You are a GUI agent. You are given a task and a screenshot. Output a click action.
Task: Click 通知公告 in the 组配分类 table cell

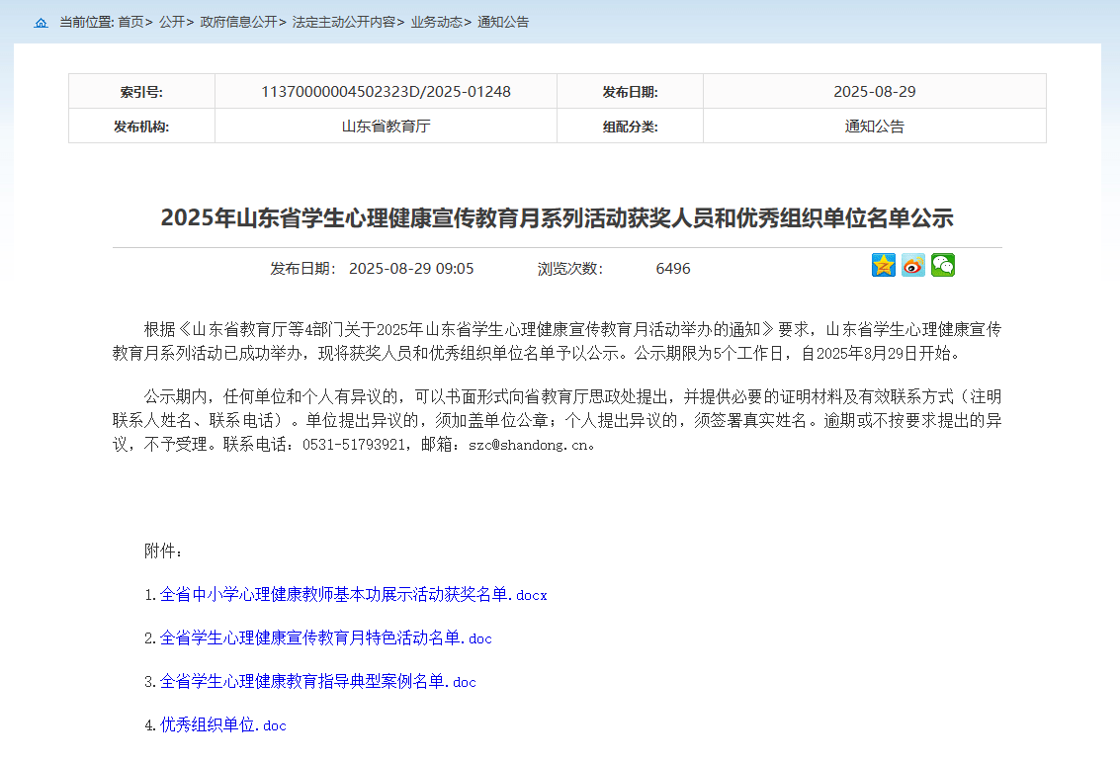click(874, 127)
